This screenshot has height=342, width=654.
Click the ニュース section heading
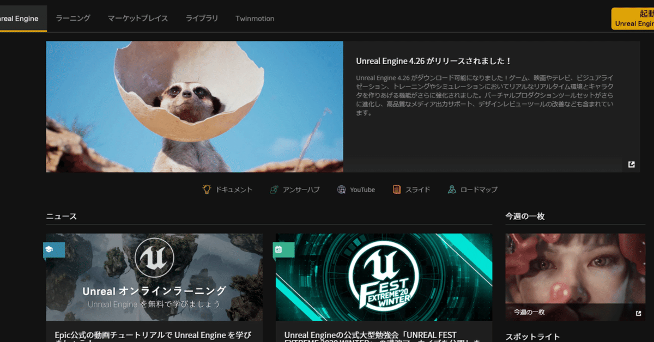point(61,216)
